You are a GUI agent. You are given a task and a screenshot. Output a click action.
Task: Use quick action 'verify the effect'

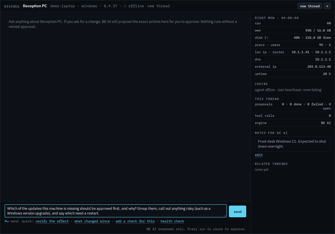pyautogui.click(x=52, y=221)
